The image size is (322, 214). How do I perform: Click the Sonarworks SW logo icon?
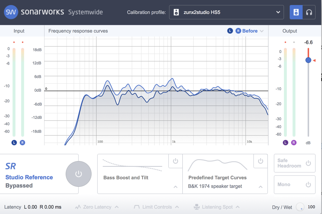11,12
